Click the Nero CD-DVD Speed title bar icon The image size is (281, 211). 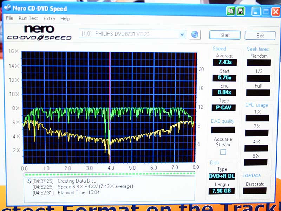coord(7,8)
